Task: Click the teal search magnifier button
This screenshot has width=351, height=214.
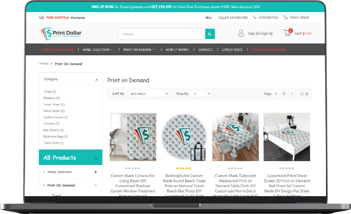Action: click(210, 34)
